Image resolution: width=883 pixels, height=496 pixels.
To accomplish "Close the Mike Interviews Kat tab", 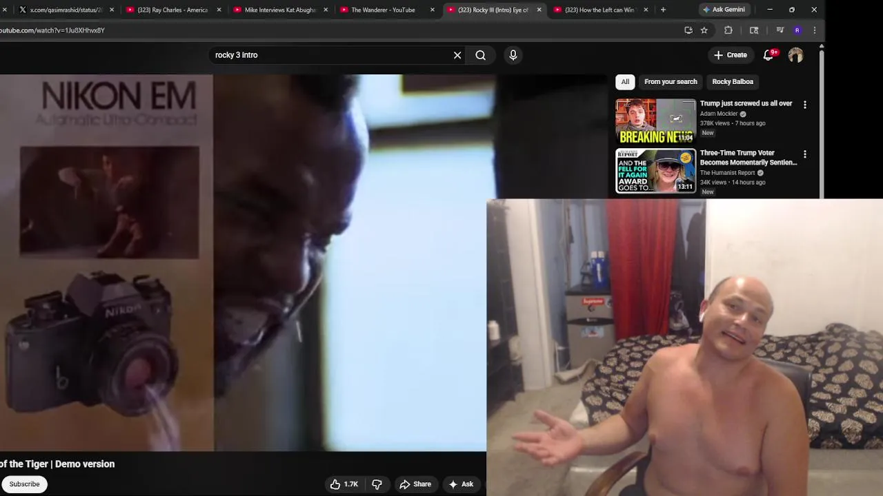I will (326, 10).
